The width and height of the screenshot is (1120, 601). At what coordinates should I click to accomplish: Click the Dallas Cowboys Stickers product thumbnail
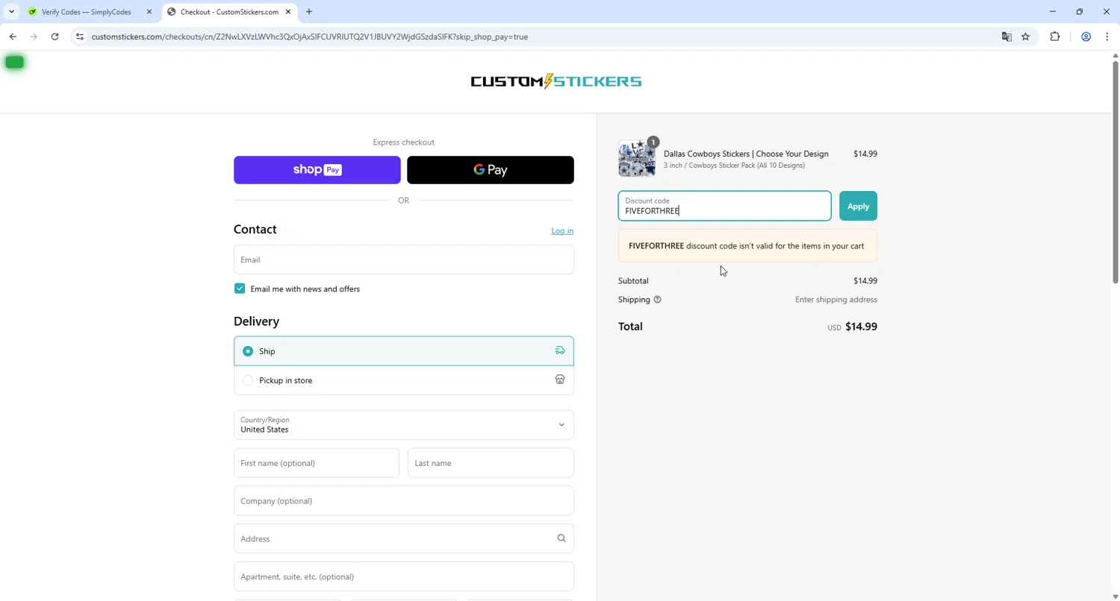[637, 158]
